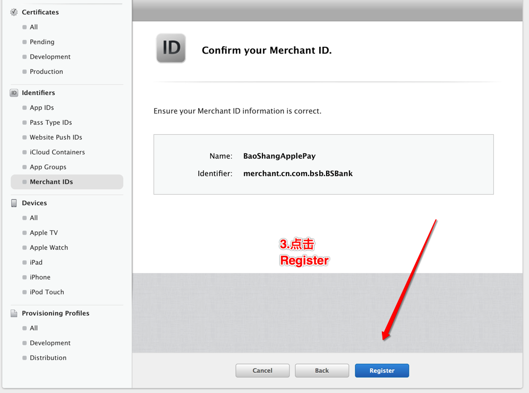Go to Website Push IDs

[56, 137]
